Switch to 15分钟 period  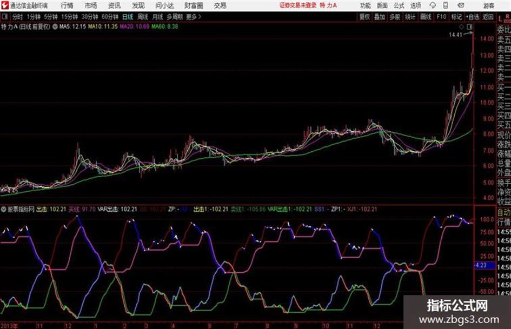pos(70,17)
